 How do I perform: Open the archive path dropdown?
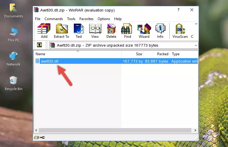[196, 45]
